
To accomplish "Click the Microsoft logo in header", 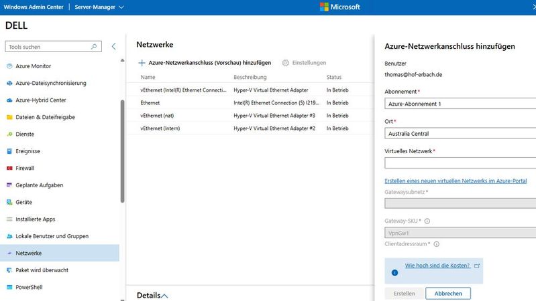I will click(x=340, y=7).
